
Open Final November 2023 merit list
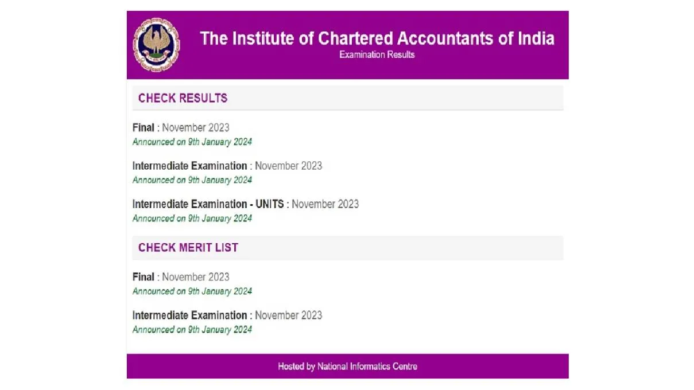[181, 276]
